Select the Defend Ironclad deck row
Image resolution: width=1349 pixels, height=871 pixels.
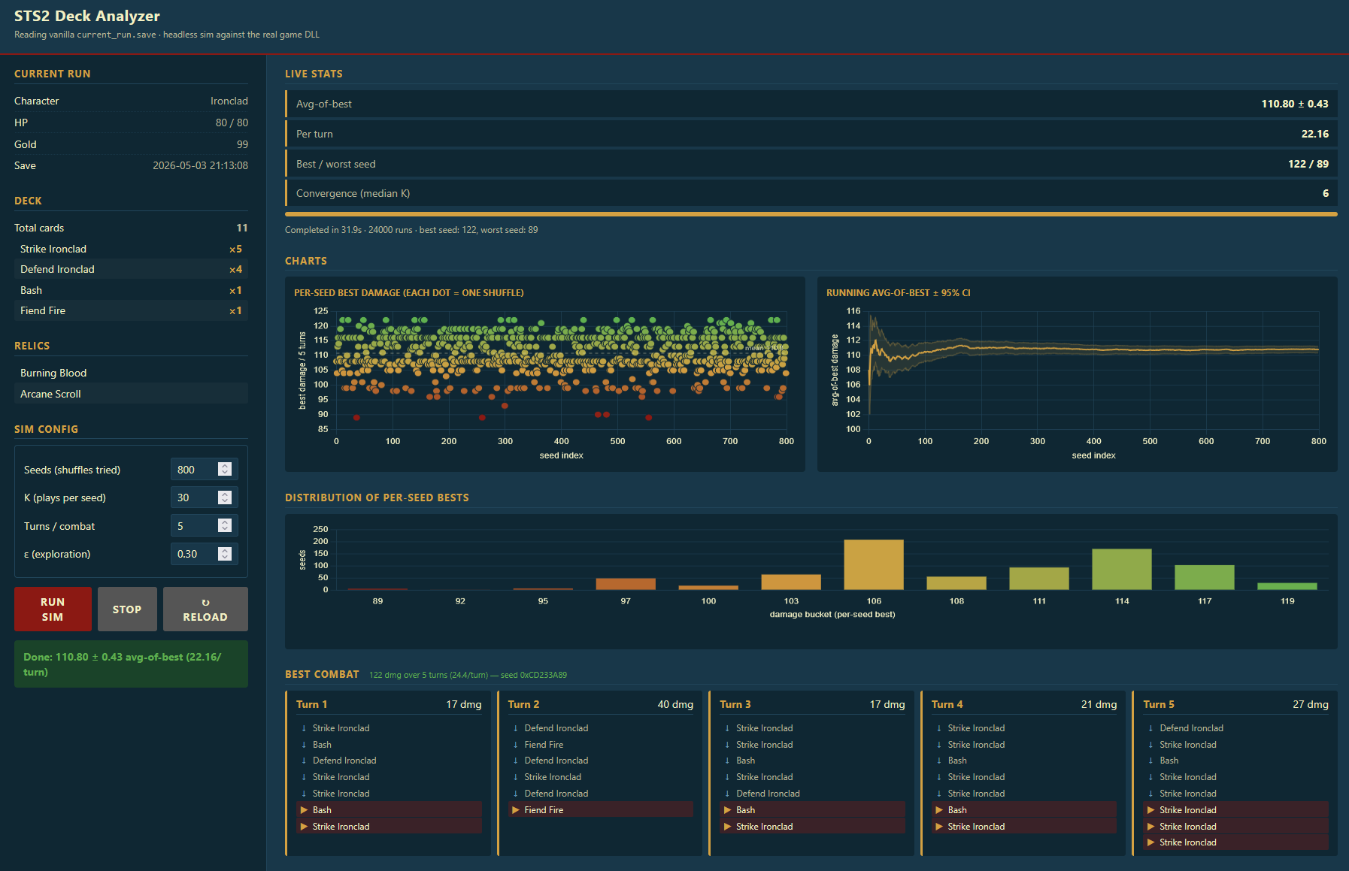point(131,269)
